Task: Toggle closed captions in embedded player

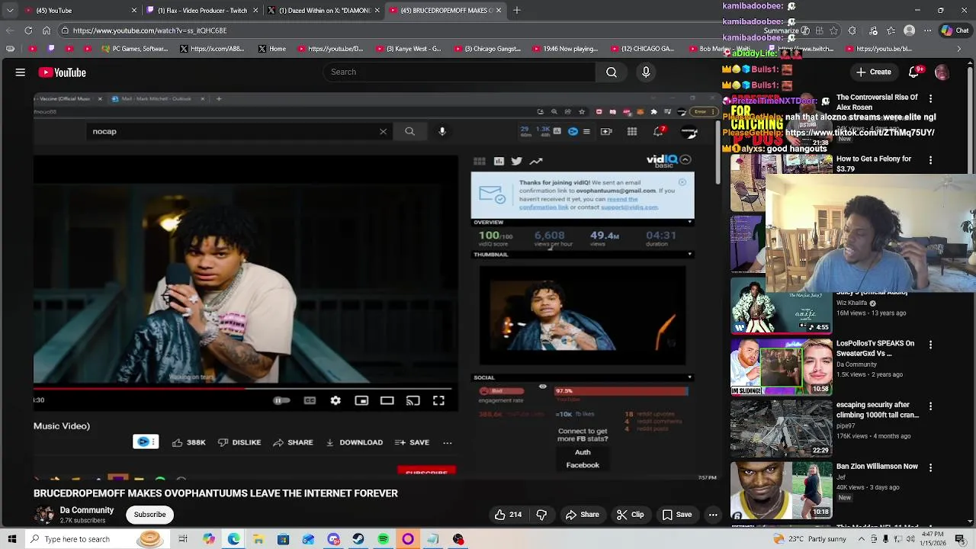Action: point(310,400)
